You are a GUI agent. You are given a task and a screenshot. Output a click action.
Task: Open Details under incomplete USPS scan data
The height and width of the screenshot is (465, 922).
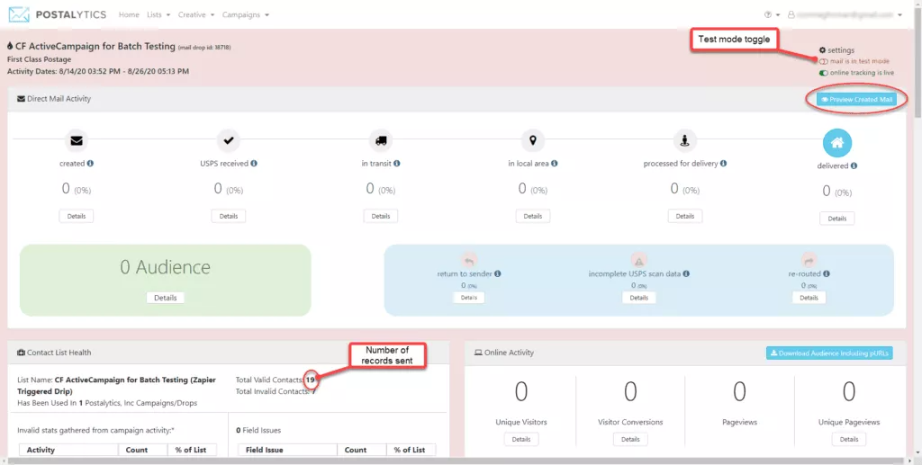click(638, 298)
